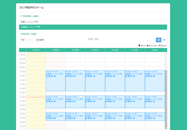Click calendar icon in Tuesday 1/30 20:00 slot
The image size is (187, 130).
[x=86, y=118]
